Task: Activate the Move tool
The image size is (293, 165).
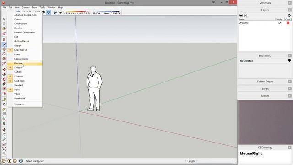Action: [4, 70]
